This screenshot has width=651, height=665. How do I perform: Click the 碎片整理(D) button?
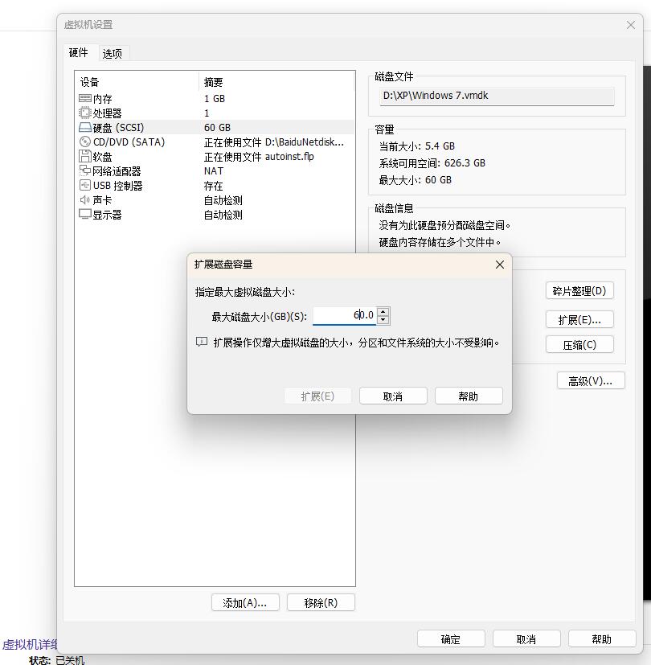[579, 291]
